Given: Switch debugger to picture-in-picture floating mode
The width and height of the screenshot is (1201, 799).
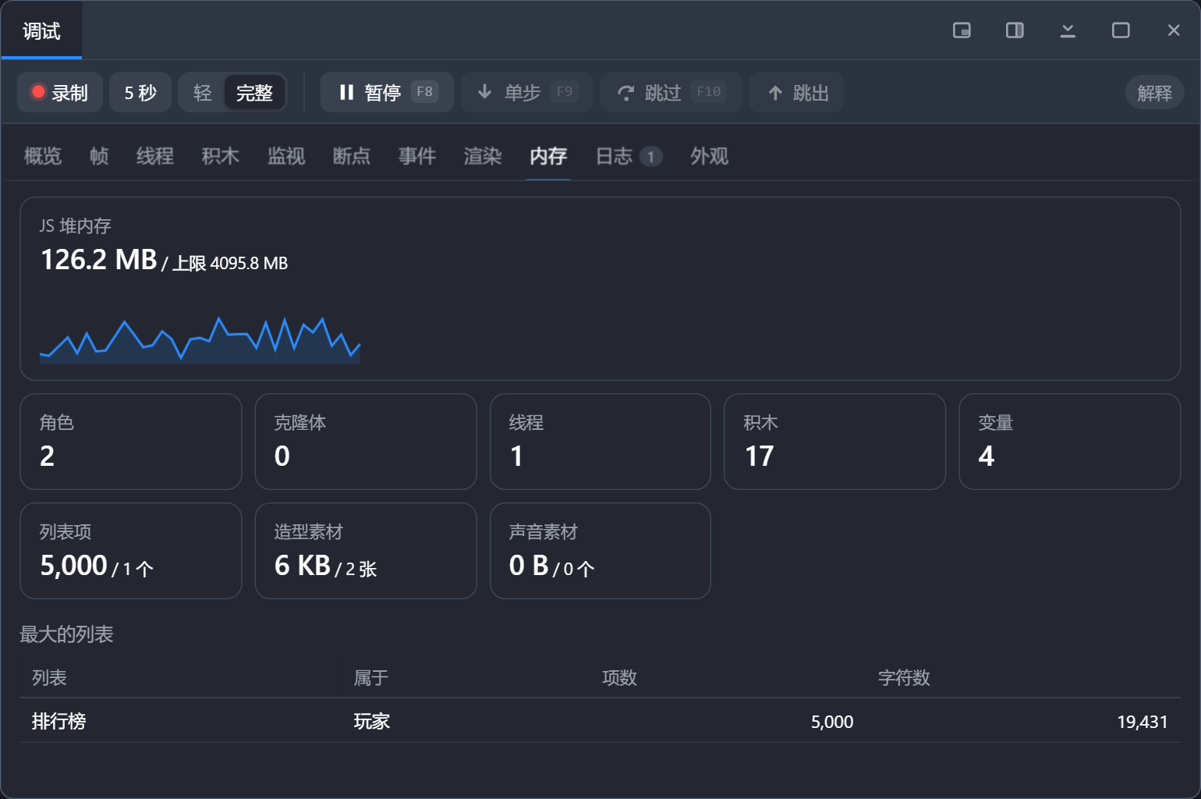Looking at the screenshot, I should click(x=962, y=30).
